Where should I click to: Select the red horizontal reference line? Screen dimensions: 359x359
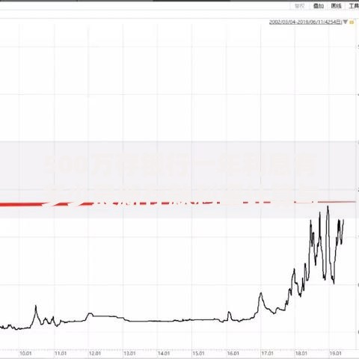tap(178, 203)
